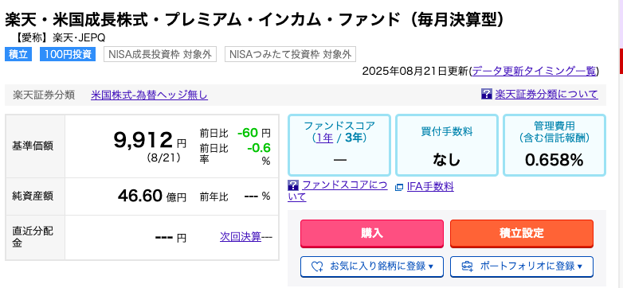Click the briefcase icon on ポートフォリオに登録

coord(467,267)
